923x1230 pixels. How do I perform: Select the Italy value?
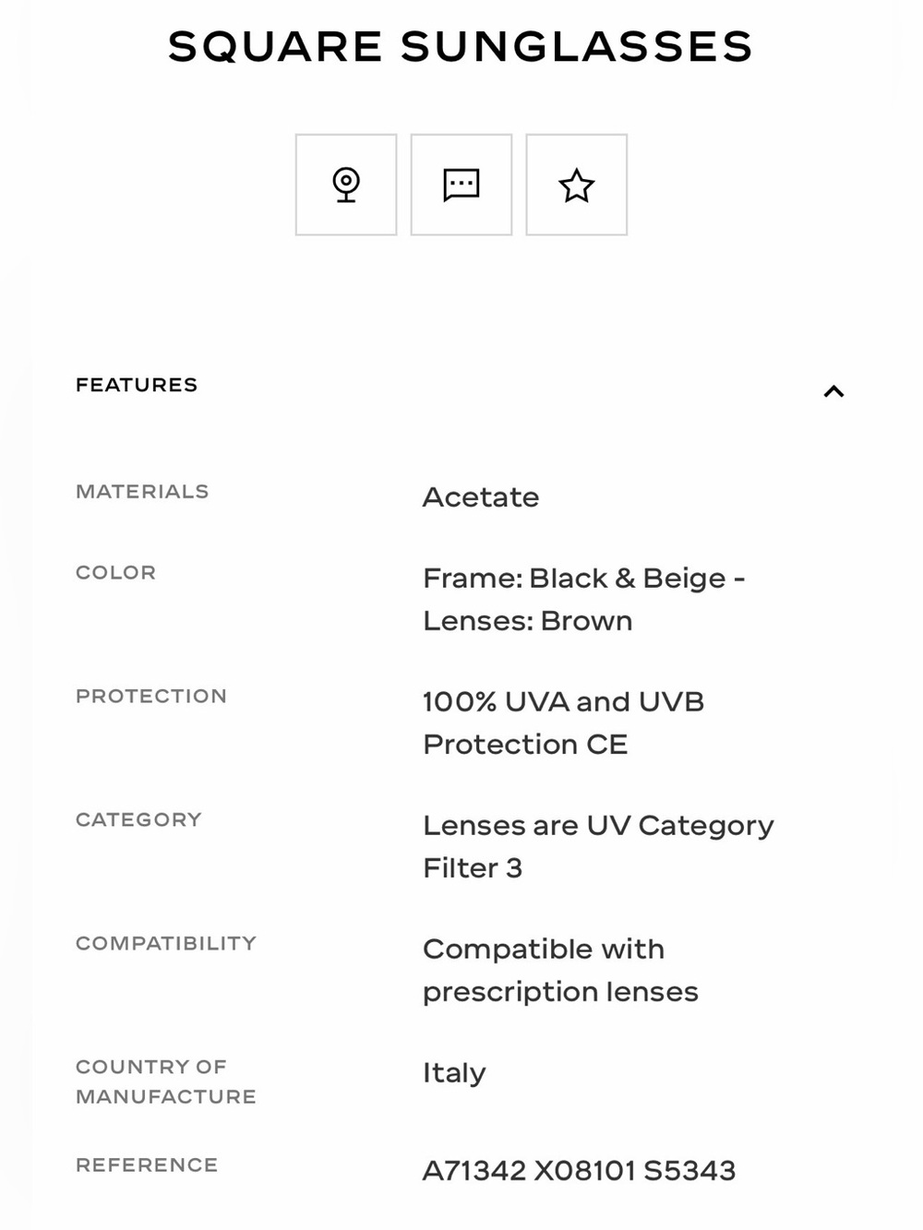click(454, 1073)
